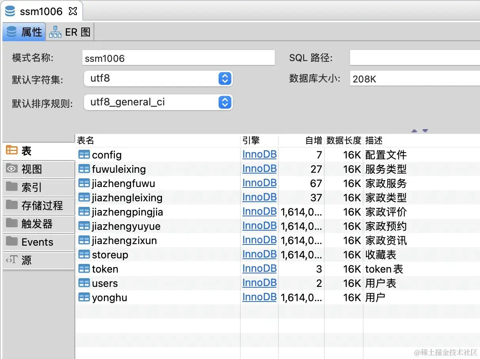Click the storeup table icon
This screenshot has width=480, height=359.
(x=84, y=255)
